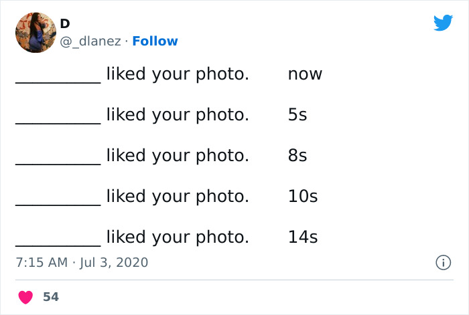Open the tweet info icon
469x315 pixels.
click(x=443, y=263)
